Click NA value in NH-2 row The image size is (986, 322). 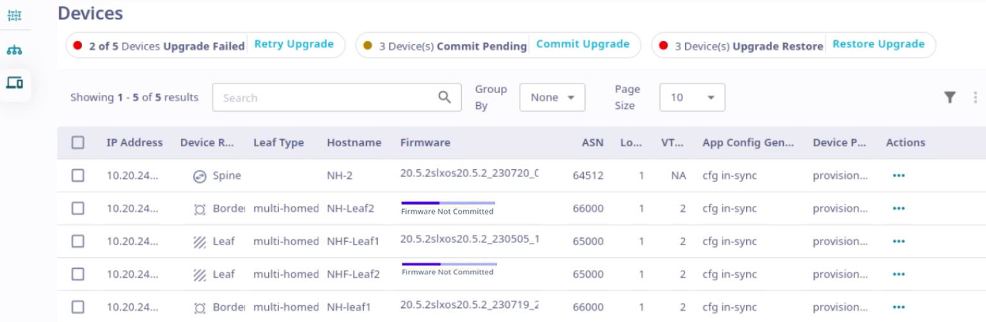pyautogui.click(x=679, y=176)
